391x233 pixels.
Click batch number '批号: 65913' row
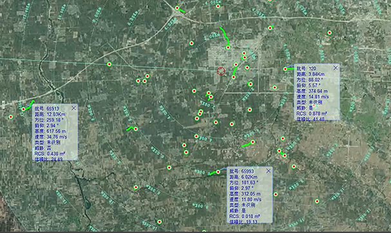click(x=47, y=108)
